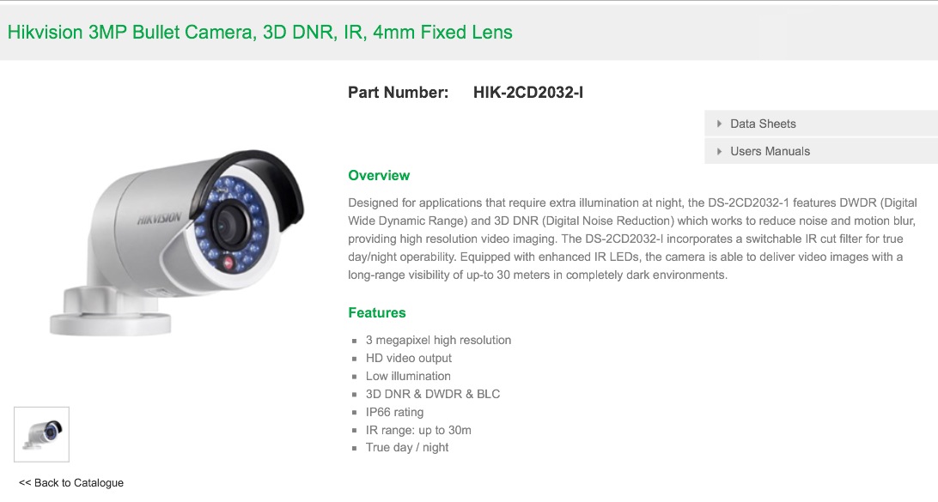The image size is (938, 502).
Task: Open the Data Sheets section label
Action: point(763,124)
